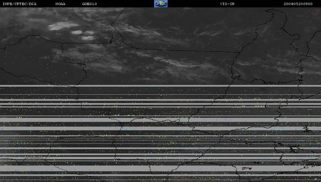321x182 pixels.
Task: Click the NOAA label in the header
Action: [60, 4]
